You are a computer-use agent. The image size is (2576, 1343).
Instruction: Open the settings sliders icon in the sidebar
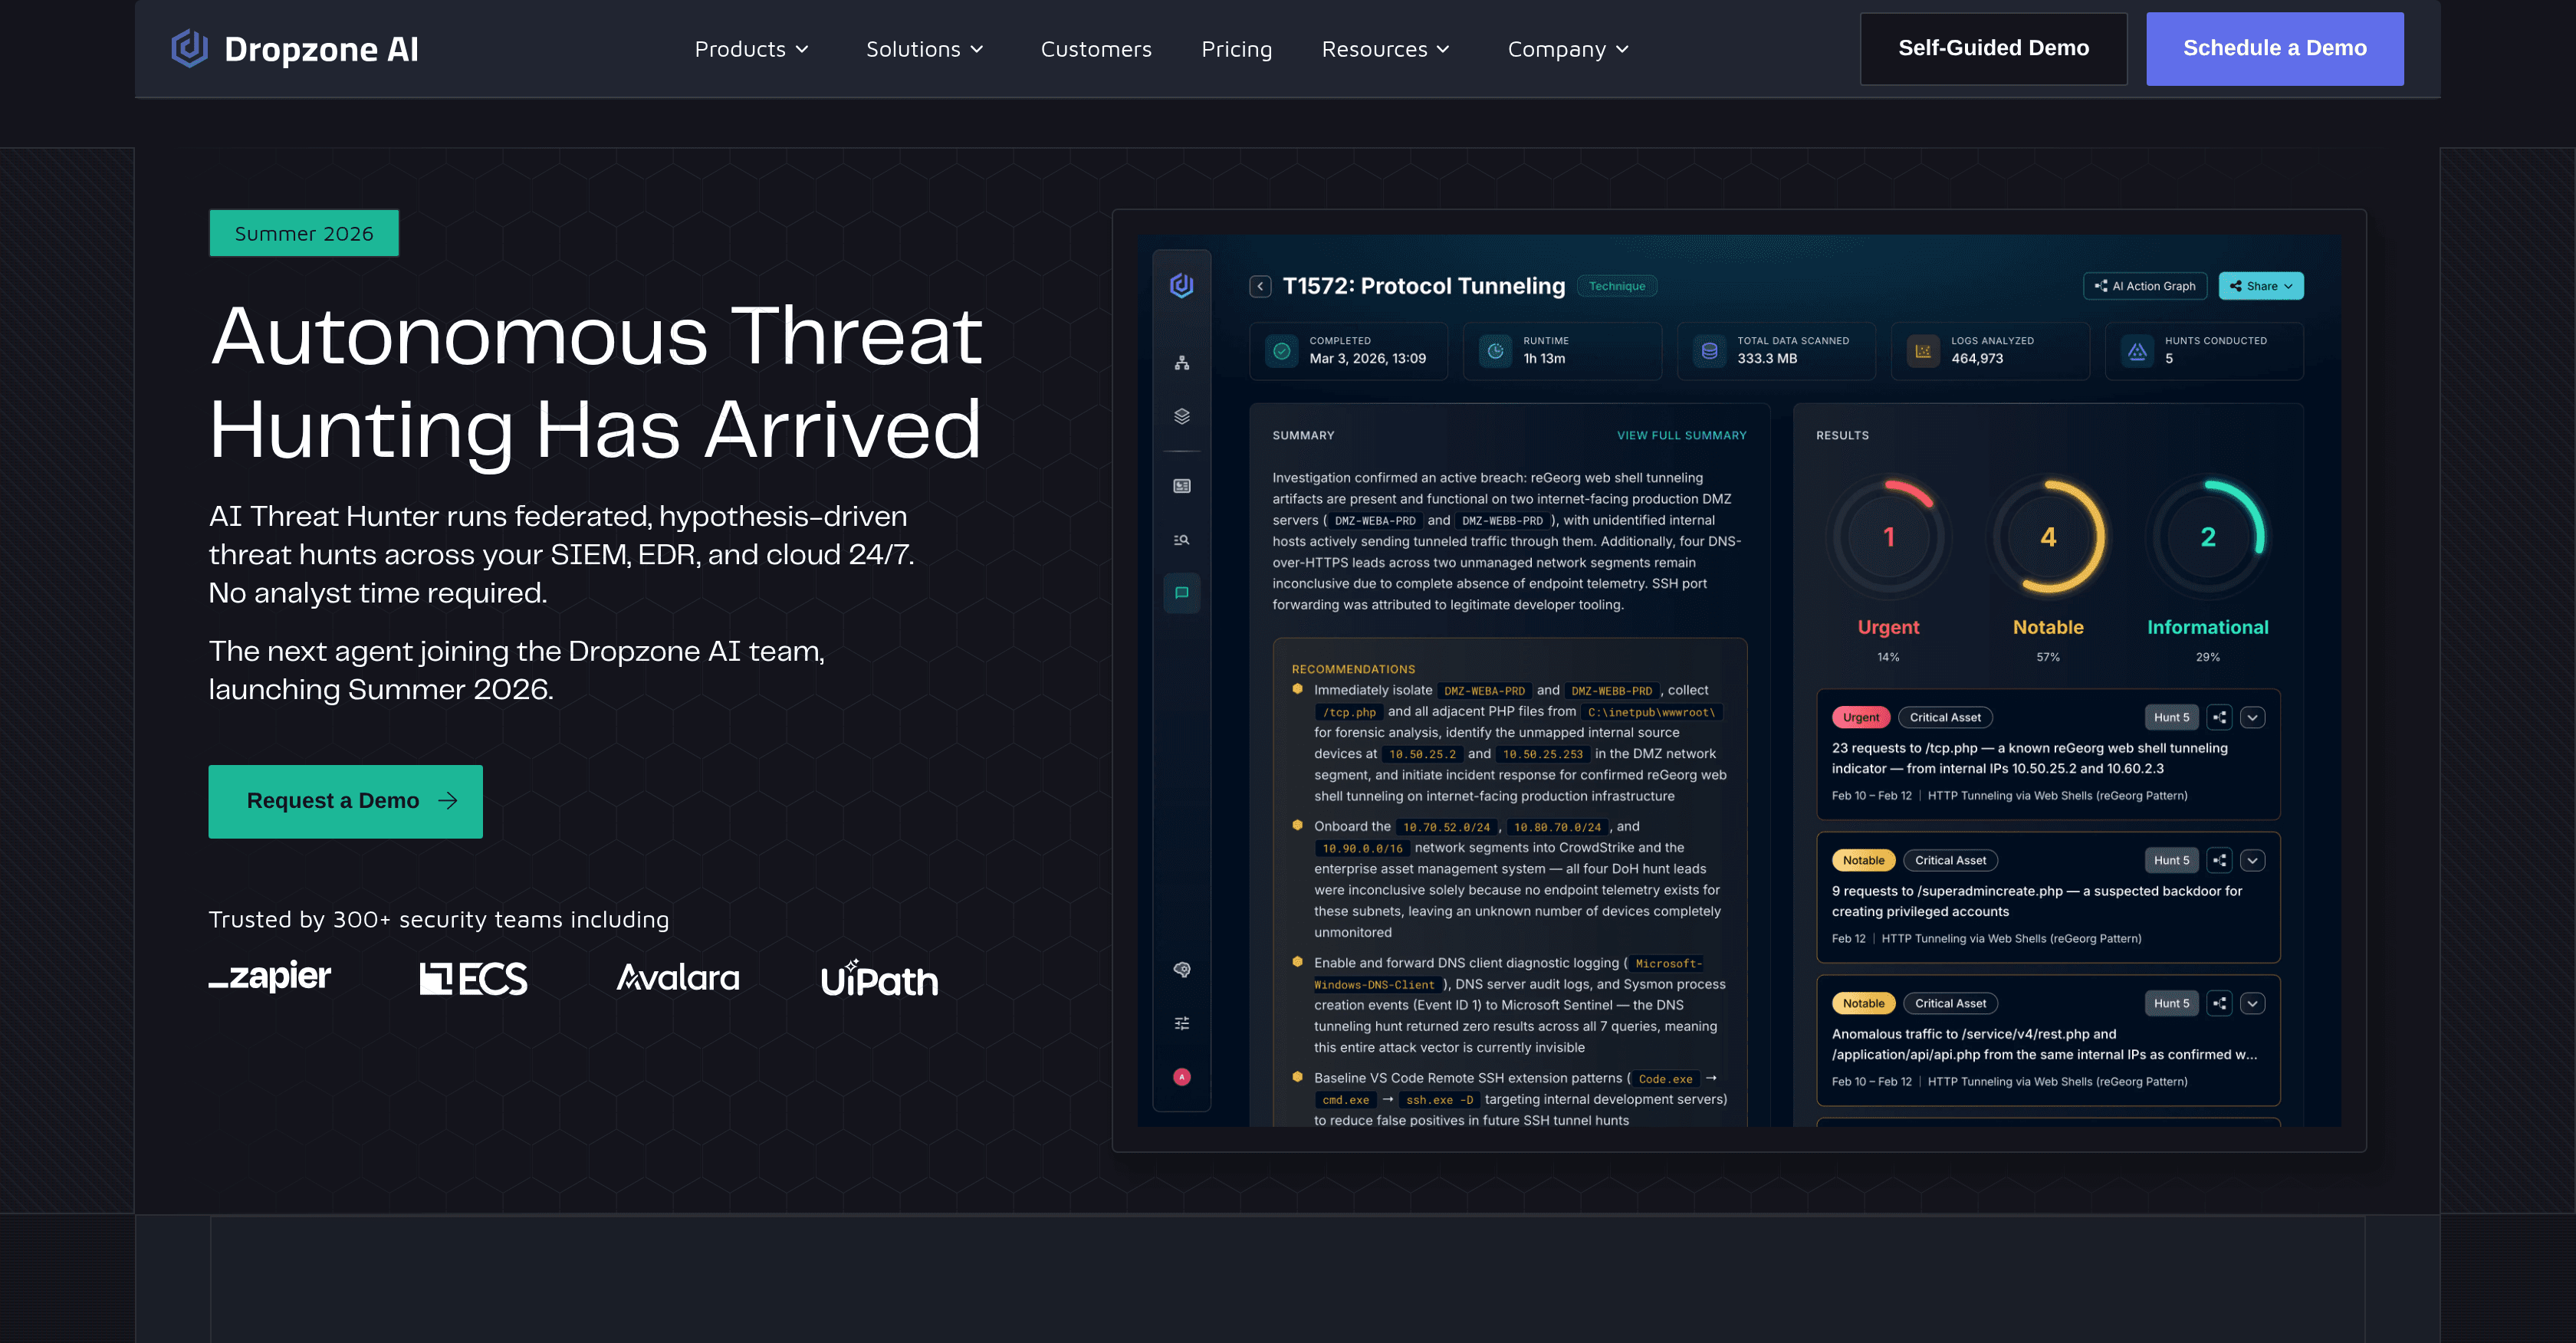click(1181, 1022)
